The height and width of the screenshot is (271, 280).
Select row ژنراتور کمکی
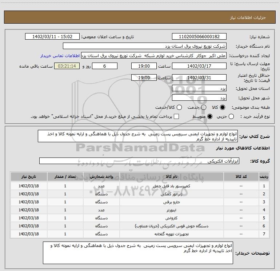click(140, 194)
